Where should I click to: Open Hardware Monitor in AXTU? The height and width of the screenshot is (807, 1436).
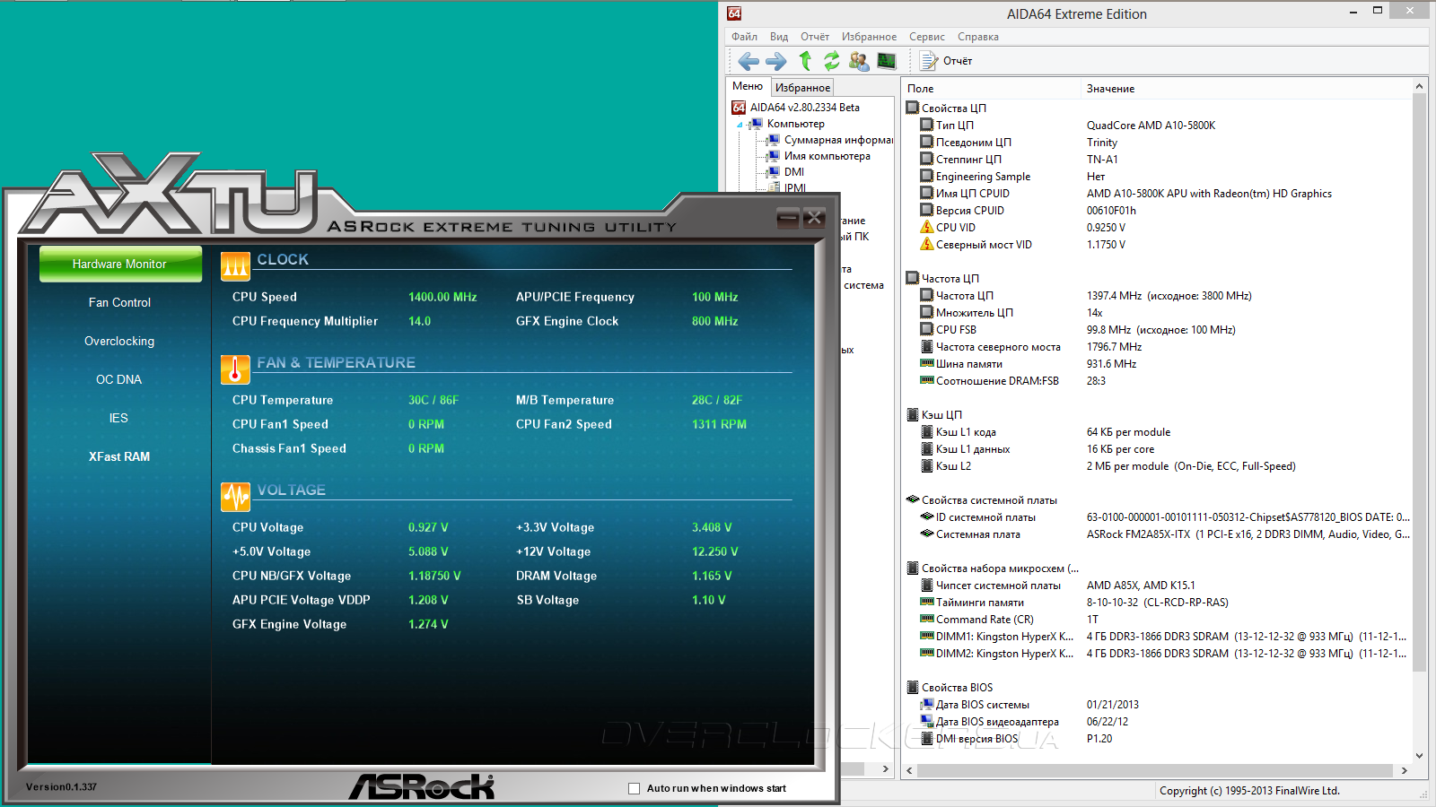[x=120, y=264]
